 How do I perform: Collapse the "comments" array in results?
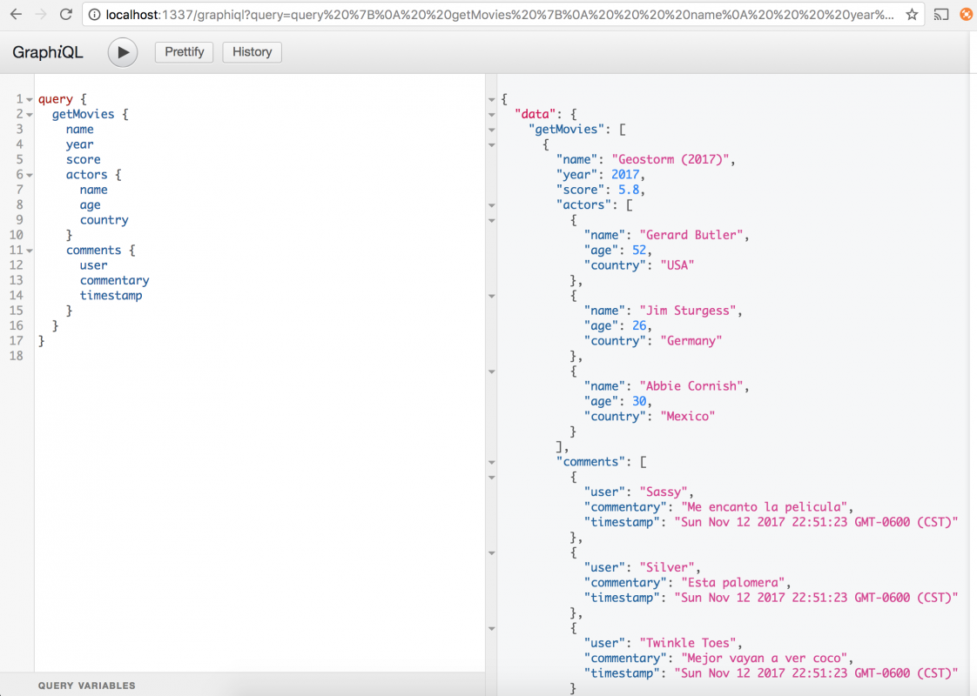point(492,462)
